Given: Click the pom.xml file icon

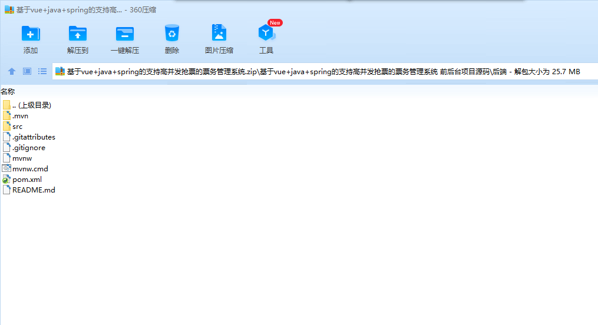Looking at the screenshot, I should pyautogui.click(x=6, y=180).
